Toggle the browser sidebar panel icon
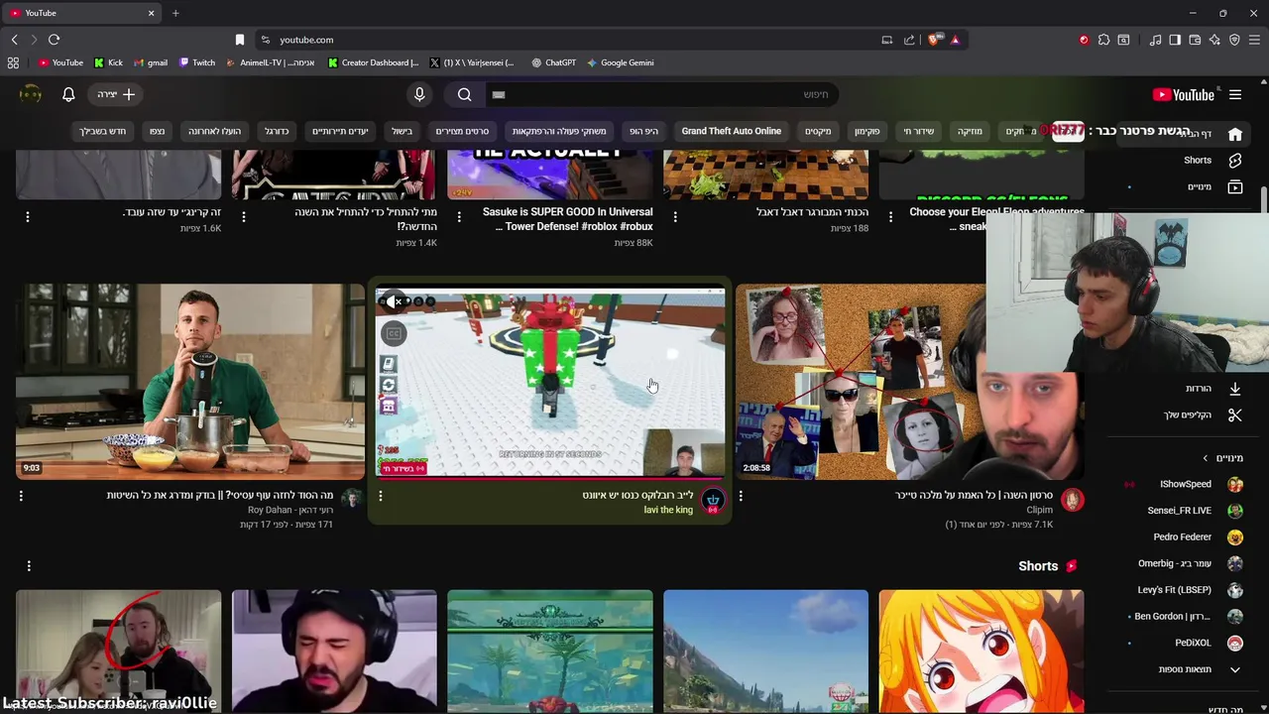 [x=1175, y=40]
